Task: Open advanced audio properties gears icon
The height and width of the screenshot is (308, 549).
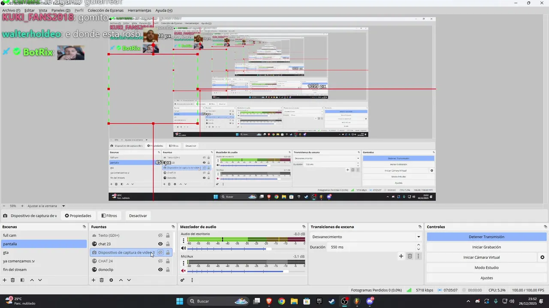Action: pos(182,280)
